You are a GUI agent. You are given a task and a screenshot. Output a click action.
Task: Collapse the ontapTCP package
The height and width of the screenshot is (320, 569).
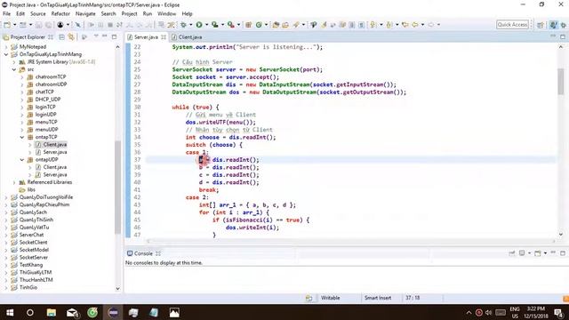[22, 137]
